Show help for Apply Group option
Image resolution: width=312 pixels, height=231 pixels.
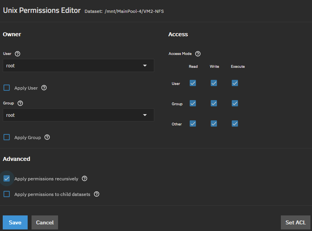[47, 138]
